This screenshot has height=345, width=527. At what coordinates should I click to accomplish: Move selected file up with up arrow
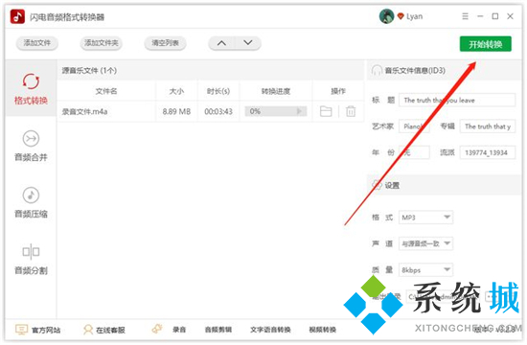tap(221, 43)
